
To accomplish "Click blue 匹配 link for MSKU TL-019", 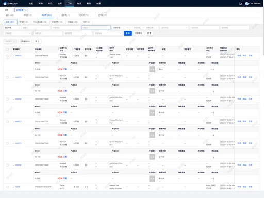I will (x=65, y=69).
